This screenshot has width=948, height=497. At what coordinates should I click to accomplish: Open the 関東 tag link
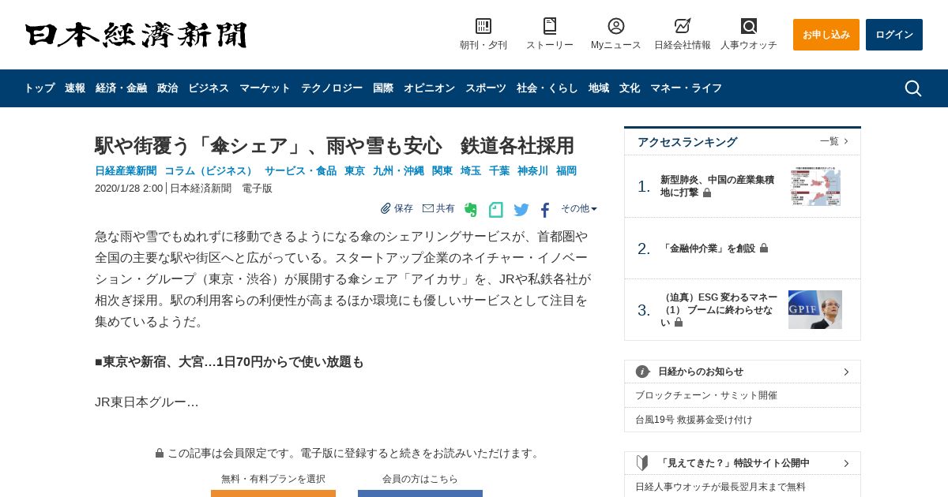[x=442, y=170]
